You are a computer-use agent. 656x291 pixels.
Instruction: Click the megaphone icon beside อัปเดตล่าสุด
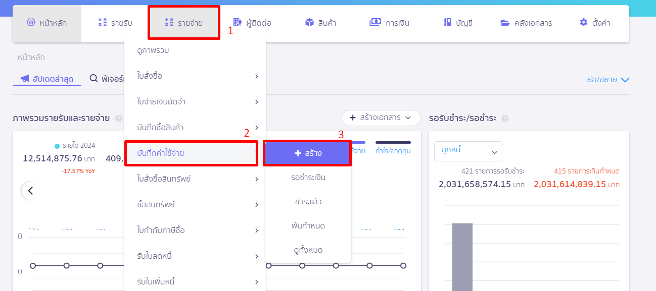25,79
